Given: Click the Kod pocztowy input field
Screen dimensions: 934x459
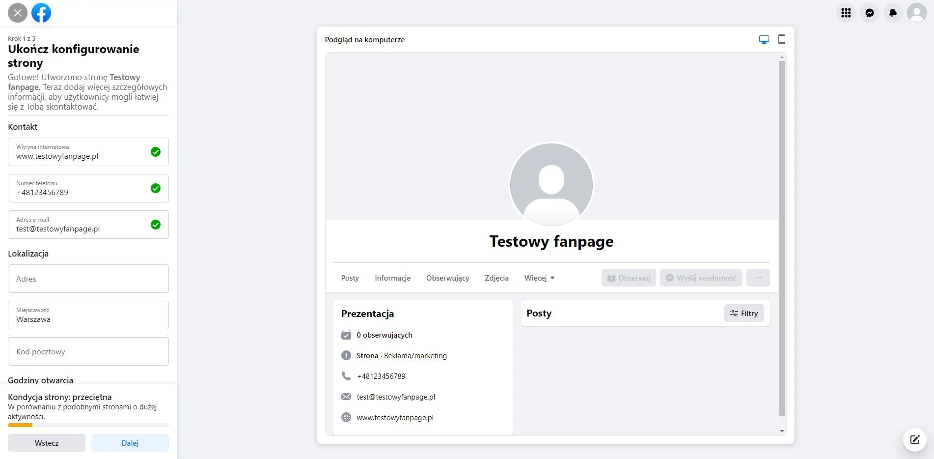Looking at the screenshot, I should pyautogui.click(x=88, y=351).
